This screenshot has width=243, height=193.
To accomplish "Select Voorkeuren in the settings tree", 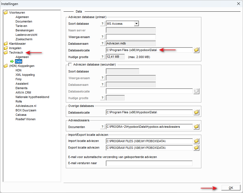I will [x=17, y=12].
